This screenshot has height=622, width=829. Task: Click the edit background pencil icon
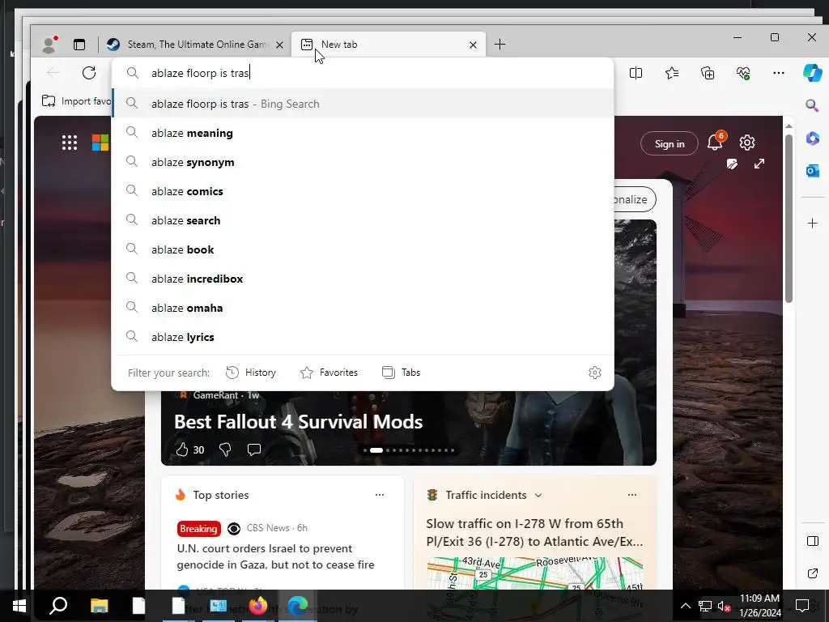click(x=732, y=164)
